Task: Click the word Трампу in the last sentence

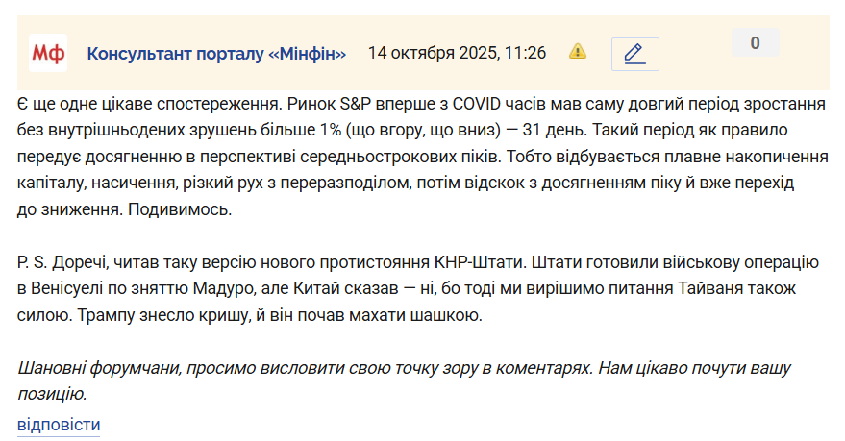Action: (x=106, y=315)
